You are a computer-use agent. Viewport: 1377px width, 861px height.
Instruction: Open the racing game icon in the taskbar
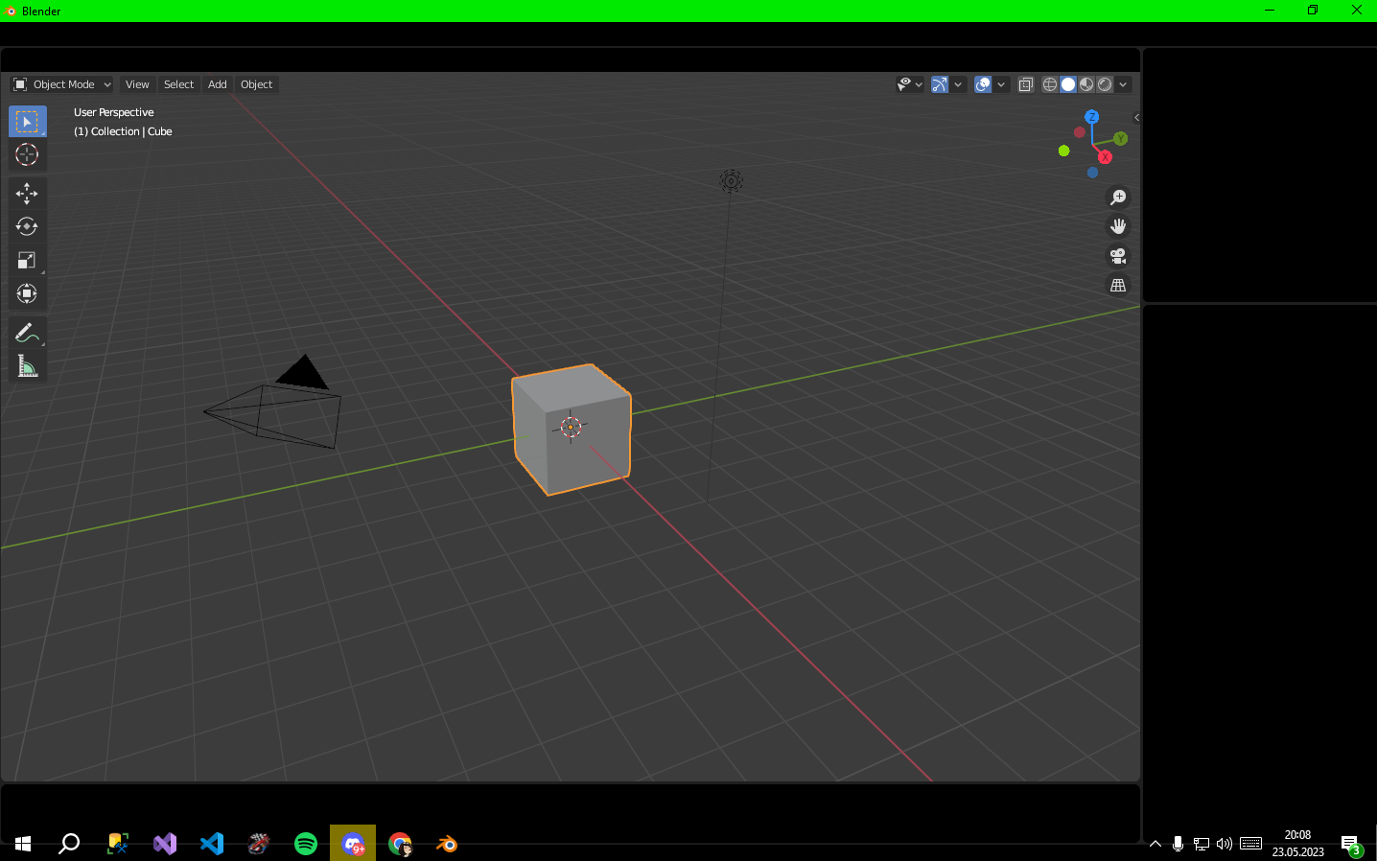[x=259, y=844]
